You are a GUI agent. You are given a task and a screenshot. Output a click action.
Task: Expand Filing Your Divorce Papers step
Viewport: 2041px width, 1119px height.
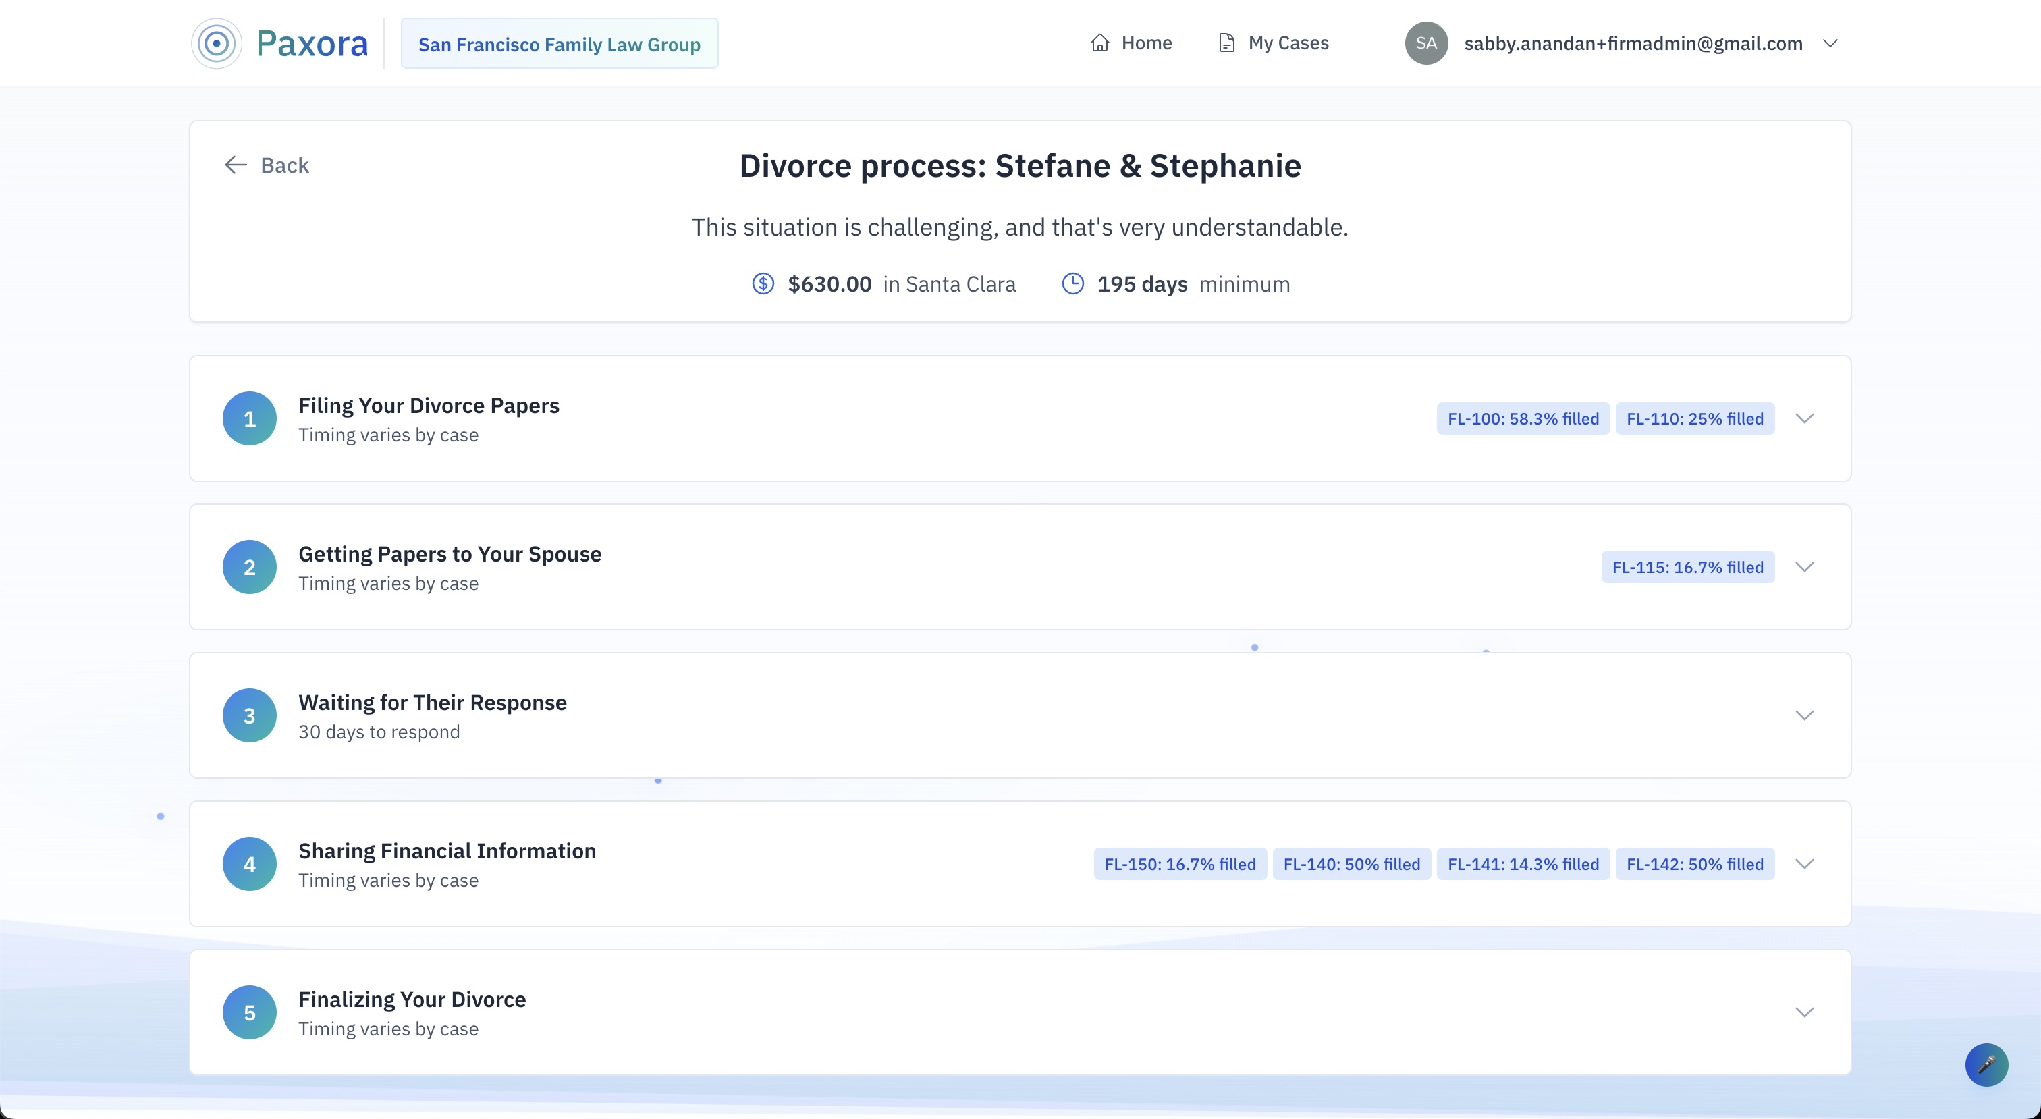1804,418
